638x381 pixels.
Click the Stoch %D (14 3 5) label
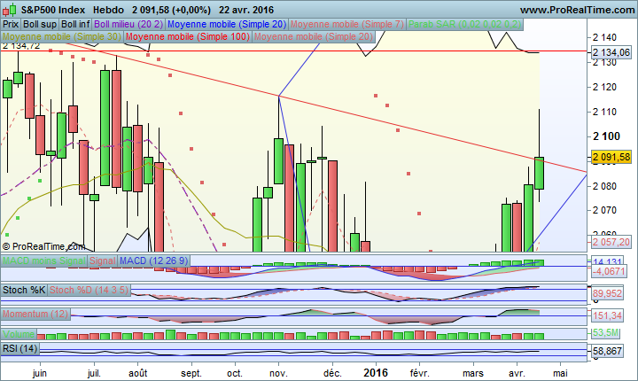point(89,290)
